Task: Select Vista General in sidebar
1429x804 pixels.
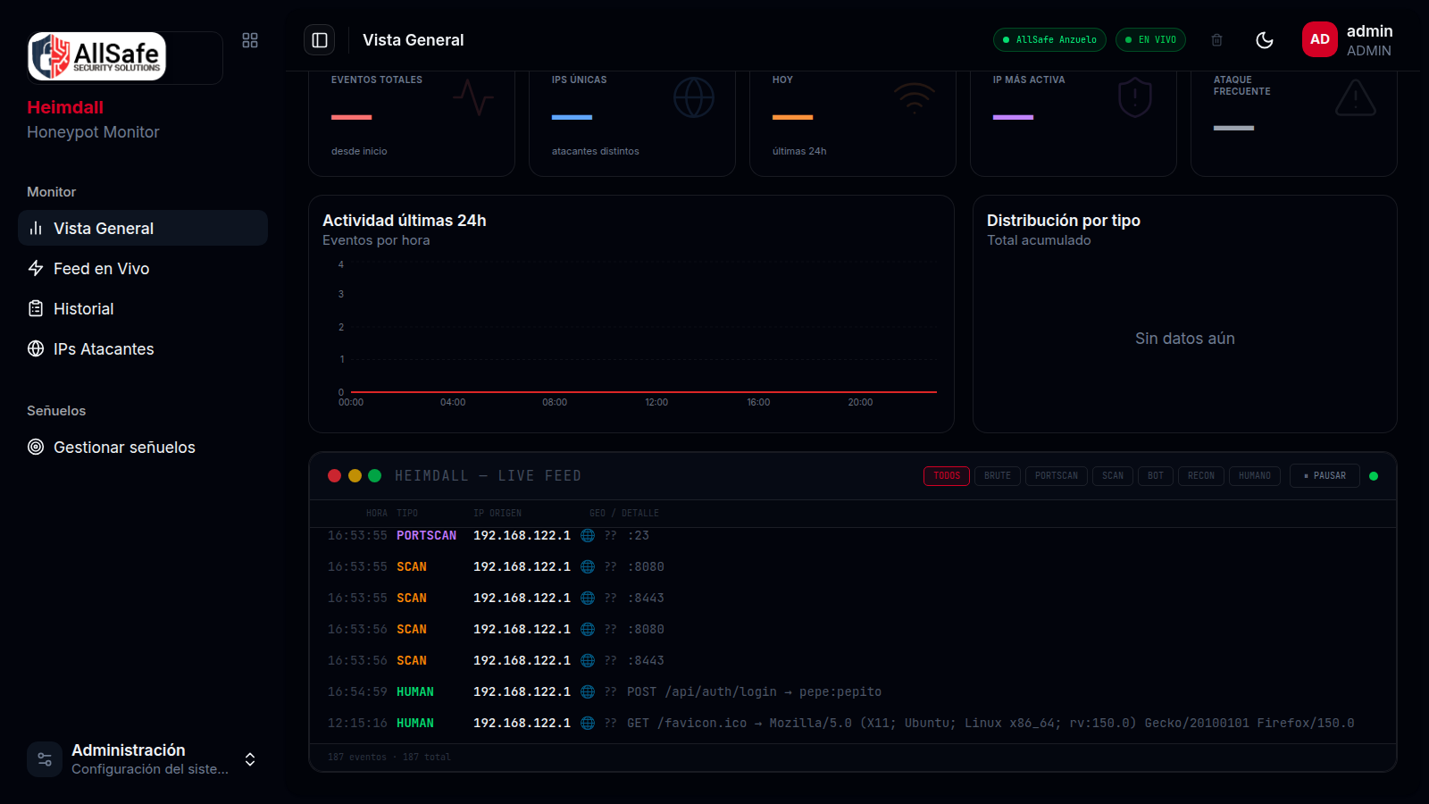Action: coord(143,228)
